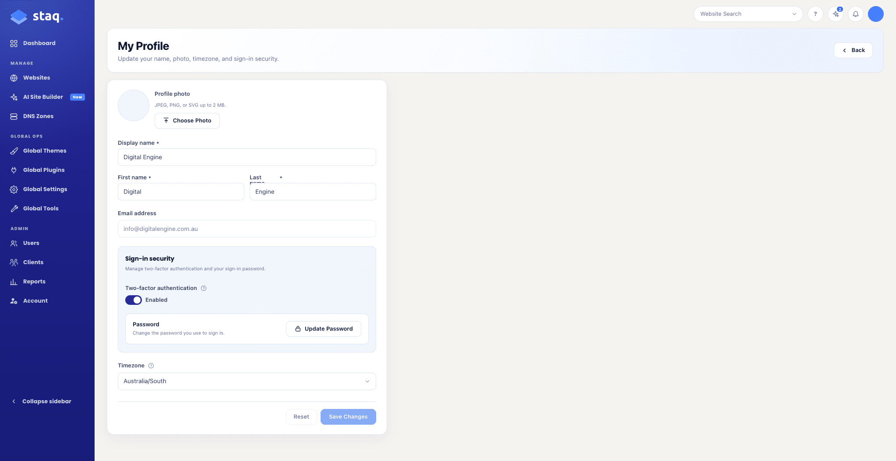Click Save Changes button
896x461 pixels.
348,417
